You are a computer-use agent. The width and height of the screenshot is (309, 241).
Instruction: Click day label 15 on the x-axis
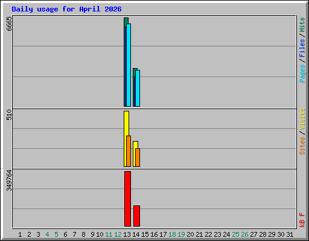pyautogui.click(x=145, y=234)
